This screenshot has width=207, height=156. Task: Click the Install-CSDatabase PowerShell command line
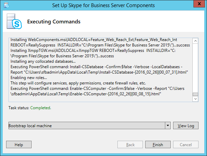pos(99,70)
